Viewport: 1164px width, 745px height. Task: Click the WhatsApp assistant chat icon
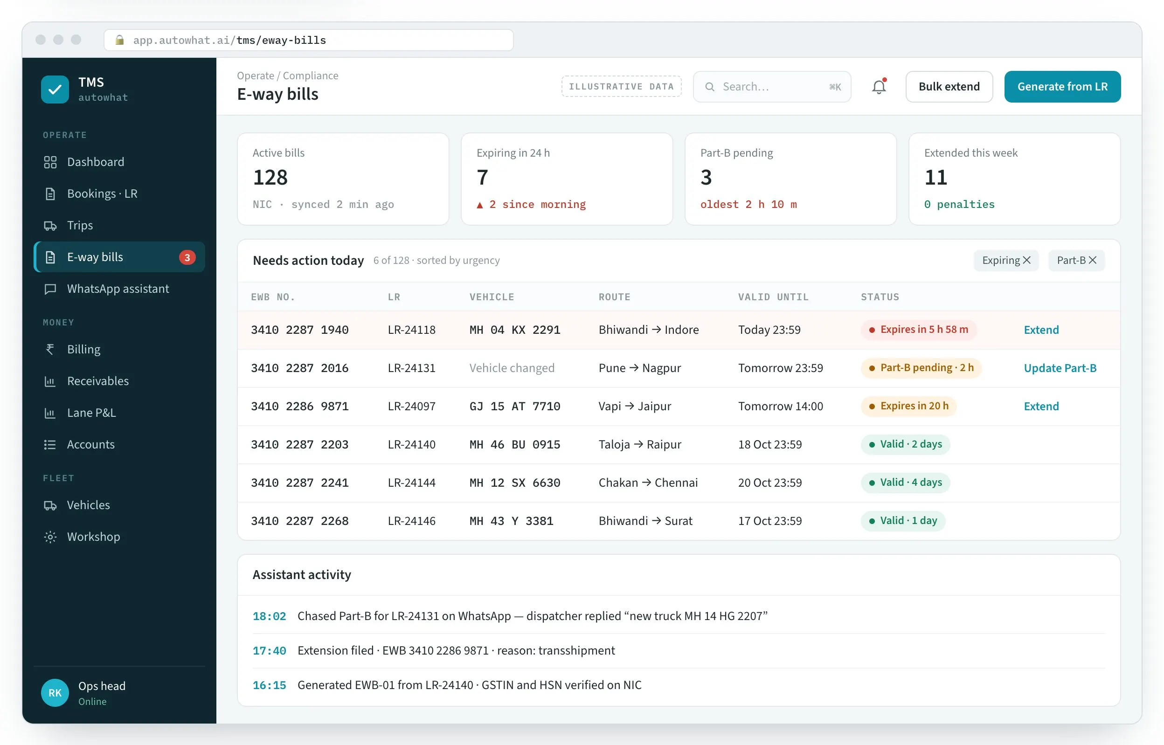pyautogui.click(x=50, y=289)
